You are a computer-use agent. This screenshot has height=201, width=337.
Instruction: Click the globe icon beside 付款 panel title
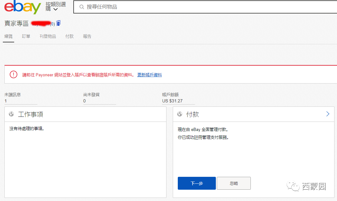click(x=180, y=114)
